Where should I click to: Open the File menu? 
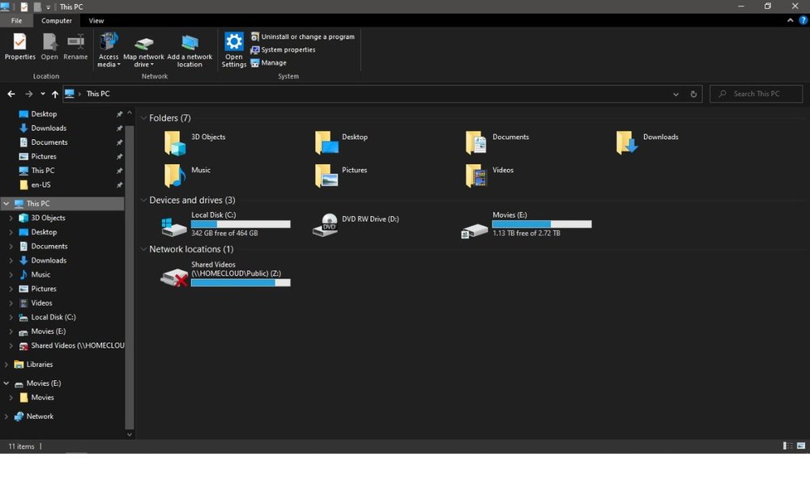point(16,20)
